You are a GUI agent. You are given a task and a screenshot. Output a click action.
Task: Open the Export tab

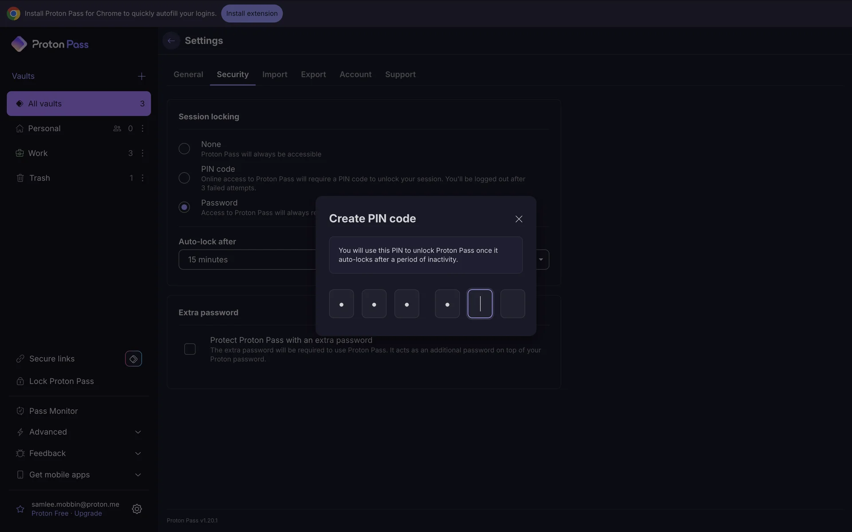[x=313, y=74]
